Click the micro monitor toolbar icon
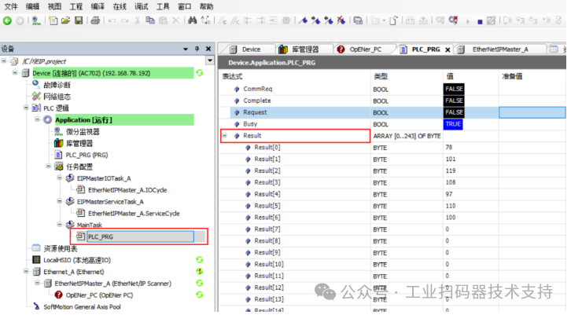The width and height of the screenshot is (571, 315). [36, 20]
